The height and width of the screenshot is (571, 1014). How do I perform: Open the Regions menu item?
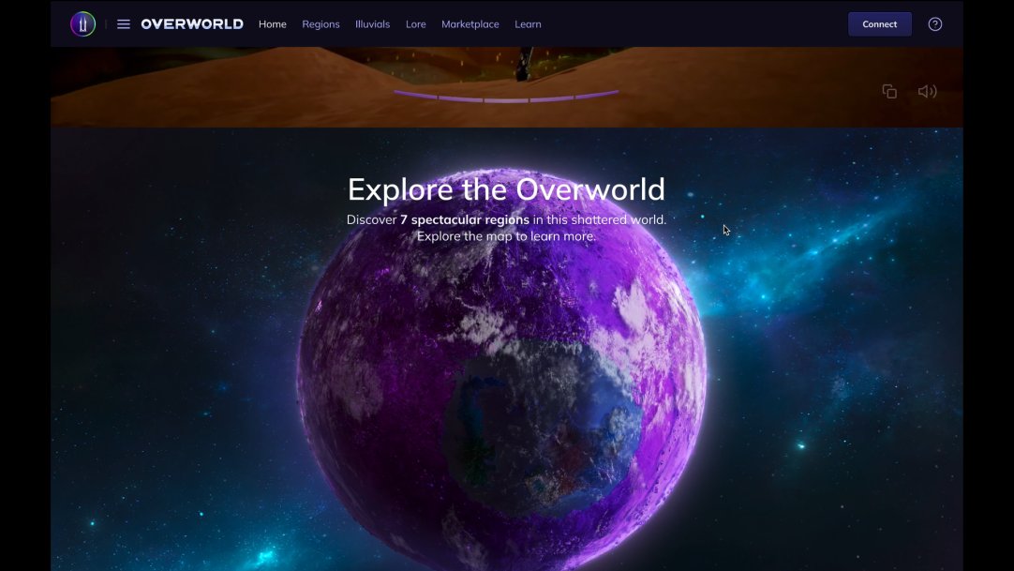pos(321,24)
